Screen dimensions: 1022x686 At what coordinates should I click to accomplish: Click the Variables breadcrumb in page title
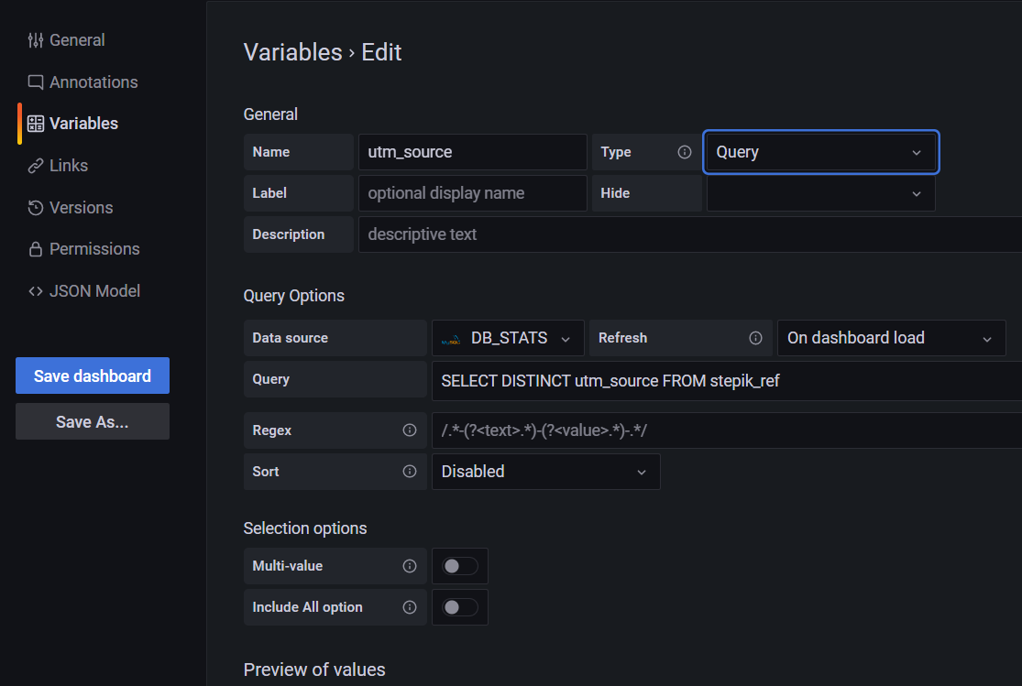pyautogui.click(x=292, y=52)
